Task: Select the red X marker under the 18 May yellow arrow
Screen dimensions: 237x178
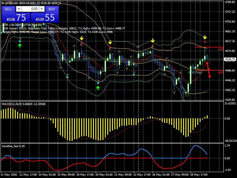Action: pyautogui.click(x=82, y=44)
